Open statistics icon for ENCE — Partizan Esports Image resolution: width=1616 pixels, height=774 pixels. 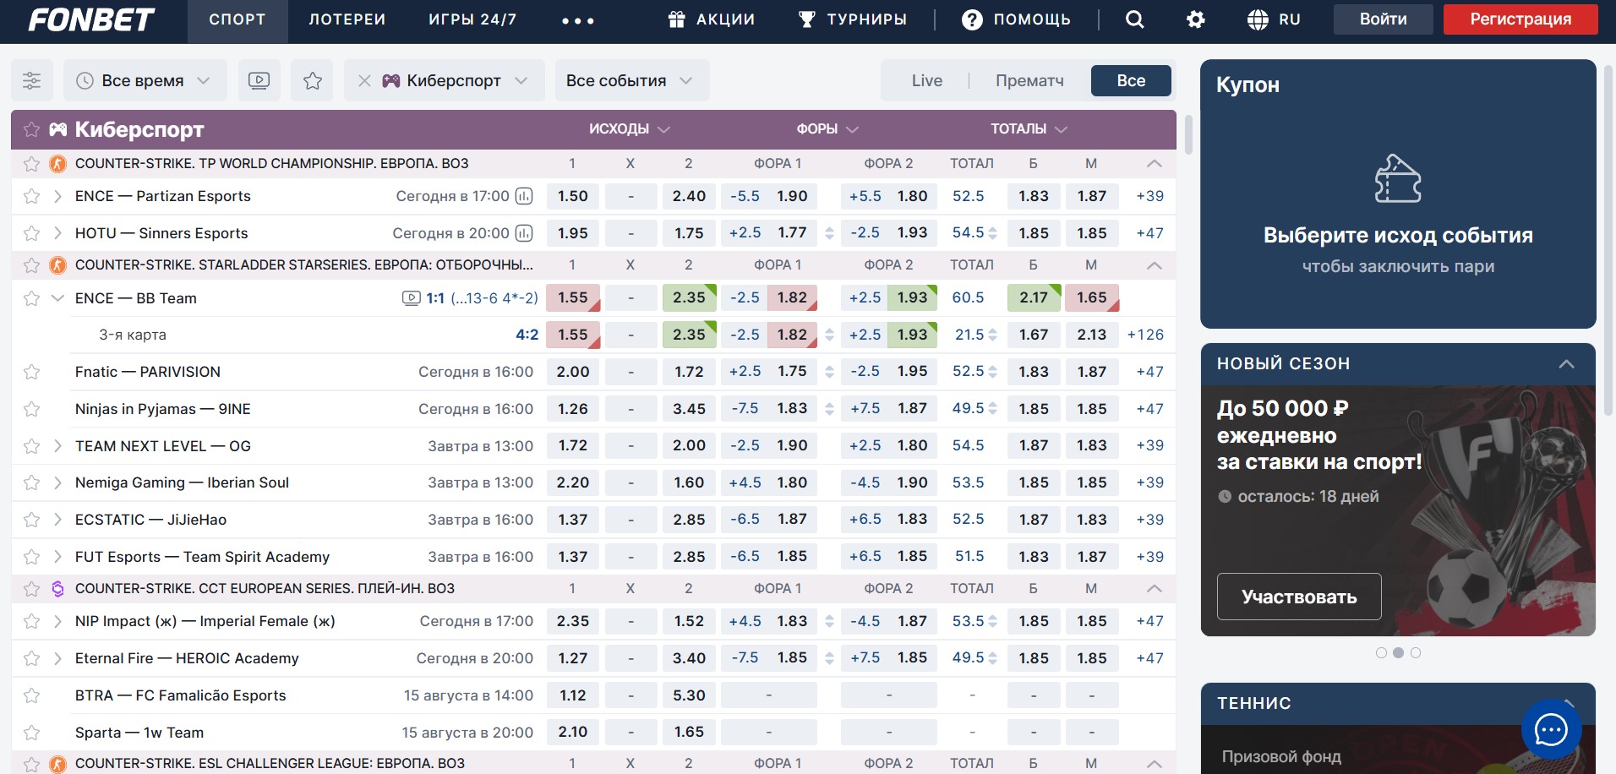click(524, 196)
